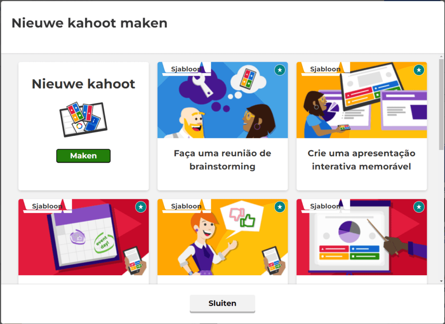The height and width of the screenshot is (324, 445).
Task: Click the scrollbar down arrow
Action: click(442, 281)
